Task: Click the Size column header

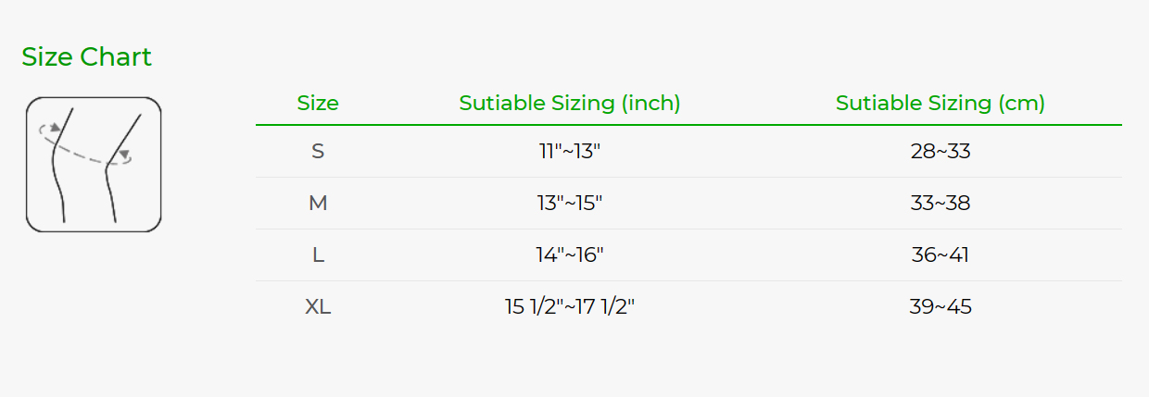Action: 318,103
